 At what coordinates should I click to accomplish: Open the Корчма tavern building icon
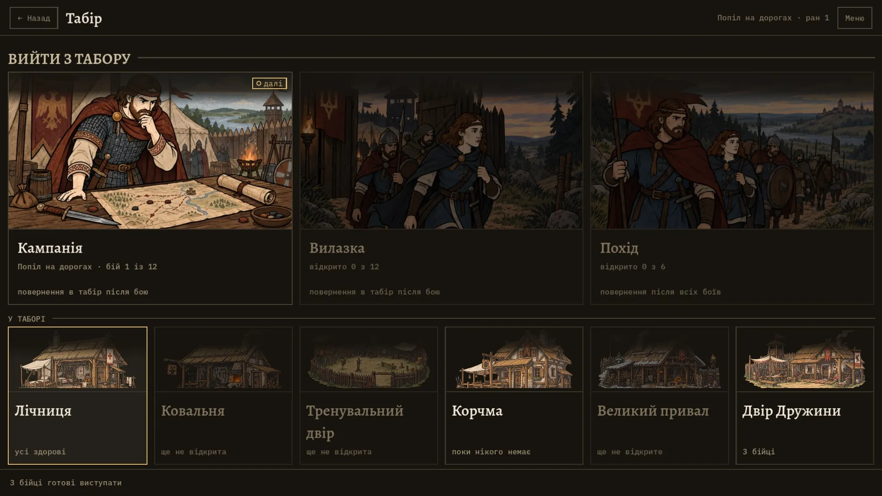(514, 360)
